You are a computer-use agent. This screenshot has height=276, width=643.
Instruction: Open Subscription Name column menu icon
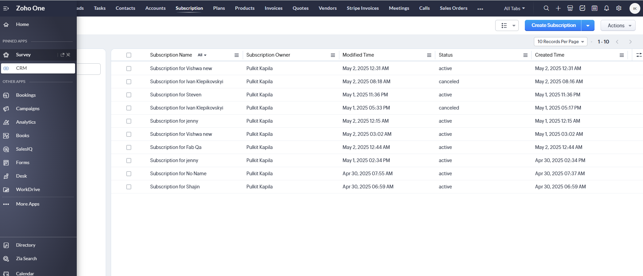pyautogui.click(x=237, y=55)
